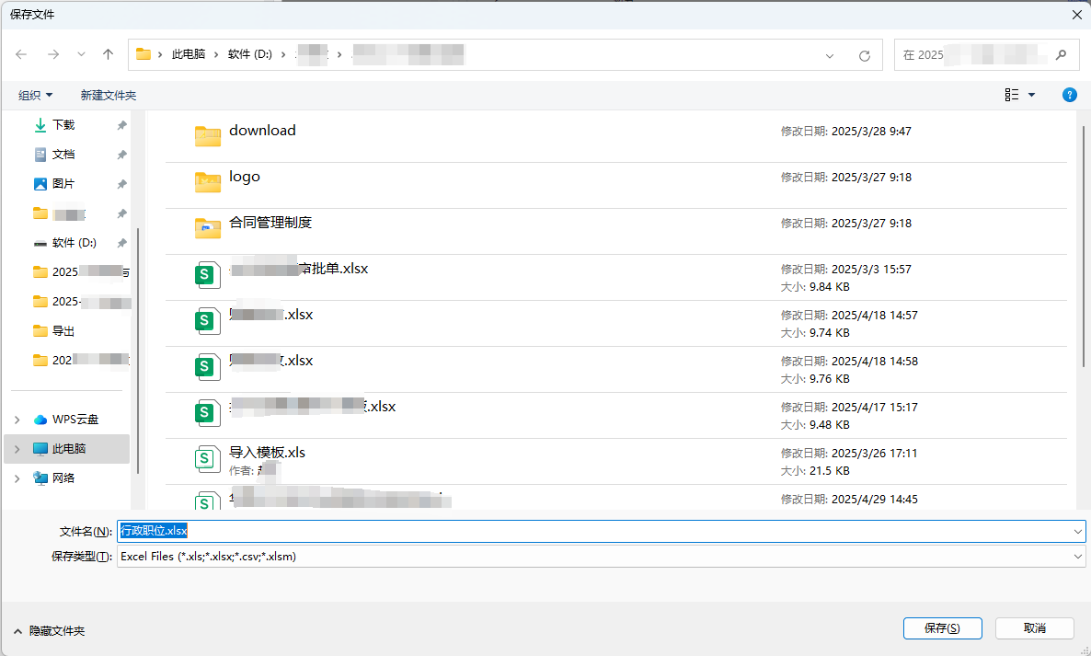Click the search magnifier icon
The image size is (1091, 656).
pyautogui.click(x=1061, y=54)
